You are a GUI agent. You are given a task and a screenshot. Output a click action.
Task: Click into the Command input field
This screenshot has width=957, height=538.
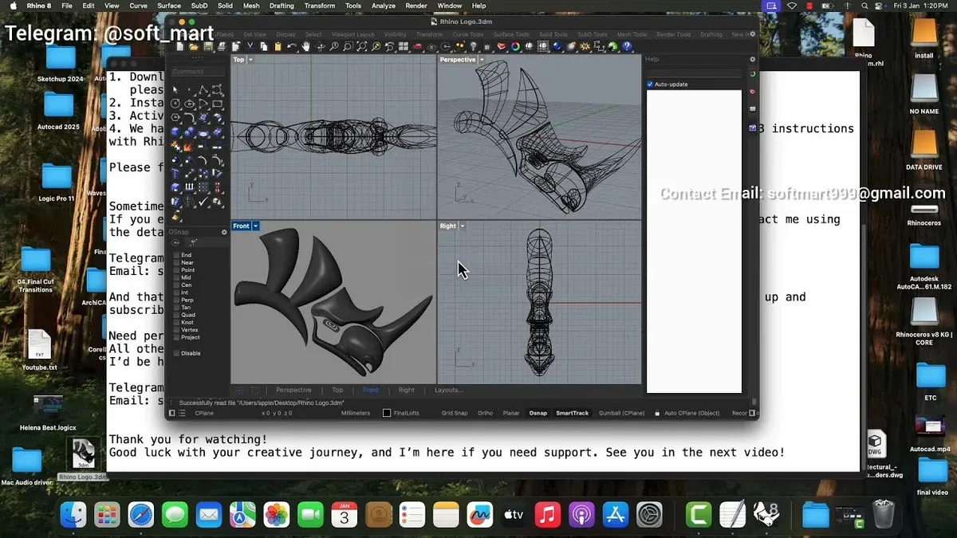[x=198, y=72]
